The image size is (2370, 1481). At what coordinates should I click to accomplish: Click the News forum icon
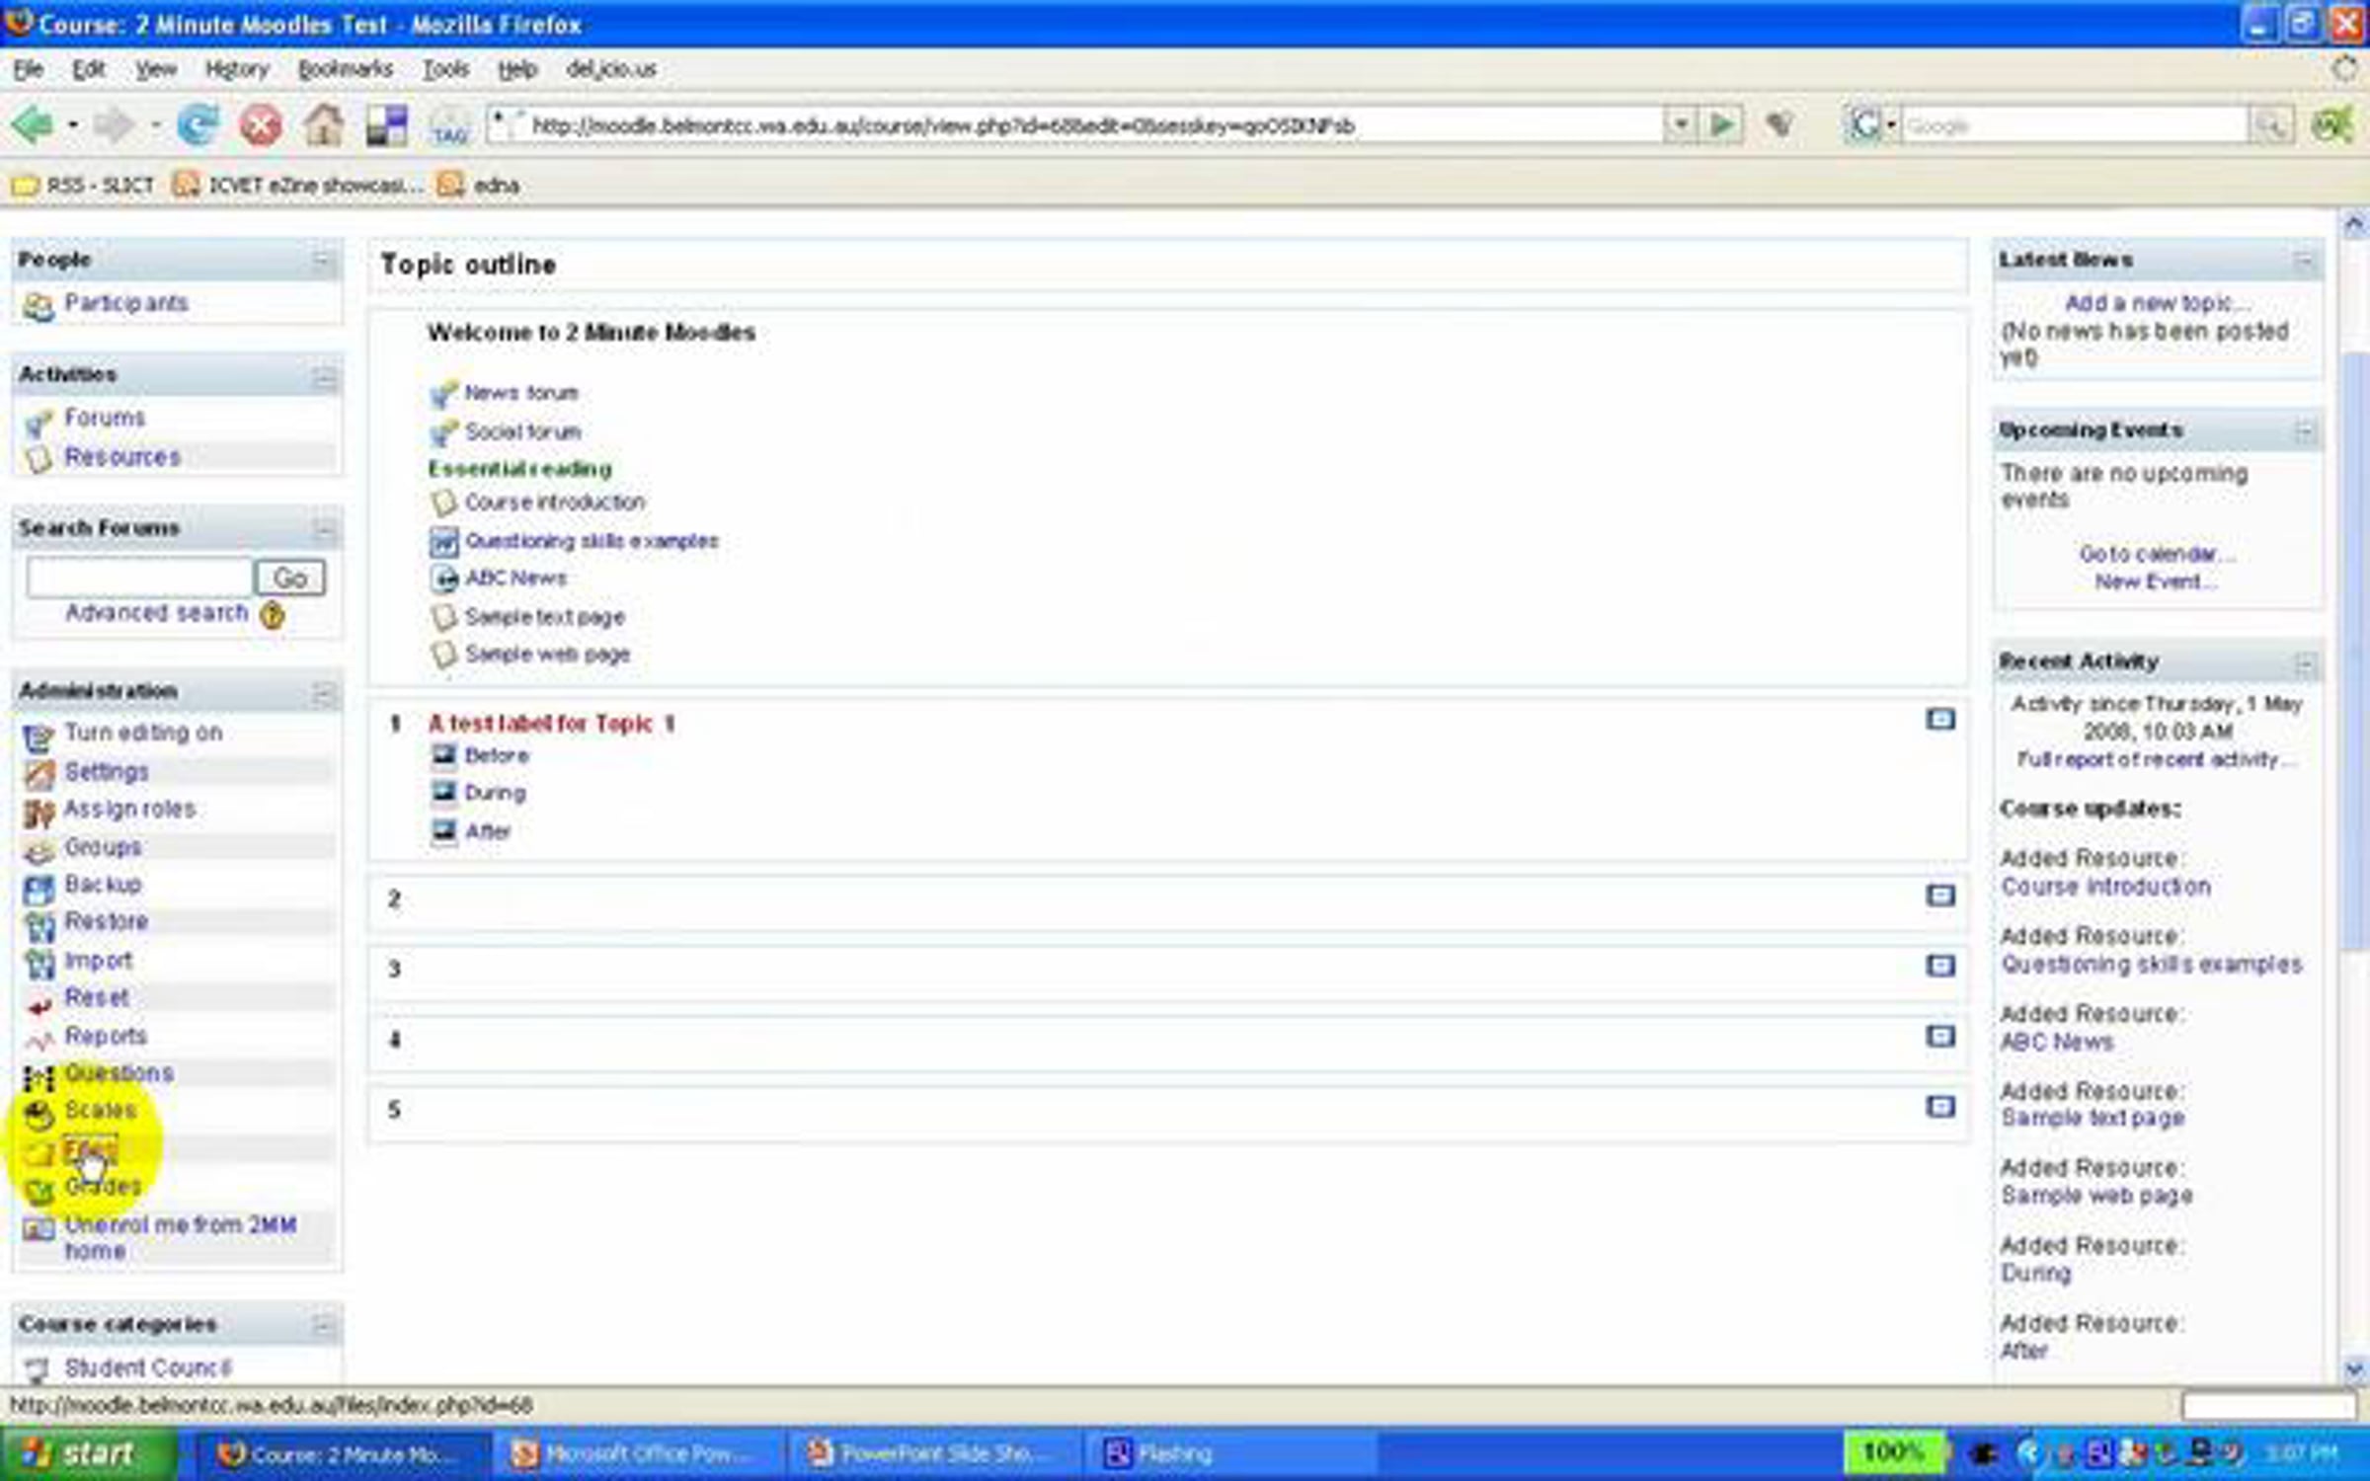point(444,394)
